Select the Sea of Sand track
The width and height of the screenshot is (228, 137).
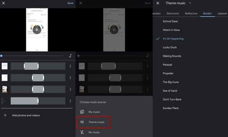click(x=170, y=91)
